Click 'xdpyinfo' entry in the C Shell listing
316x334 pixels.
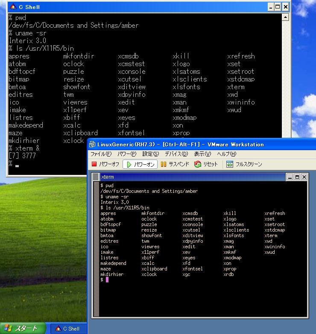click(132, 95)
